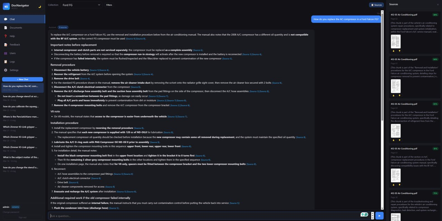Thumbs up the 84% match source

tap(393, 95)
